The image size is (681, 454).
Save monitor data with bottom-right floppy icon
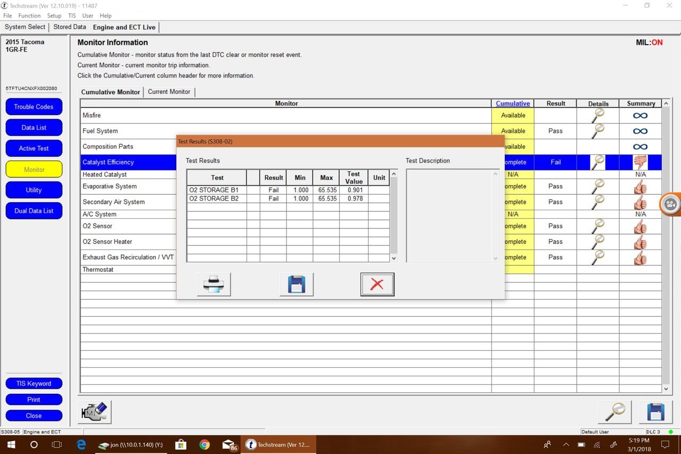pos(655,412)
